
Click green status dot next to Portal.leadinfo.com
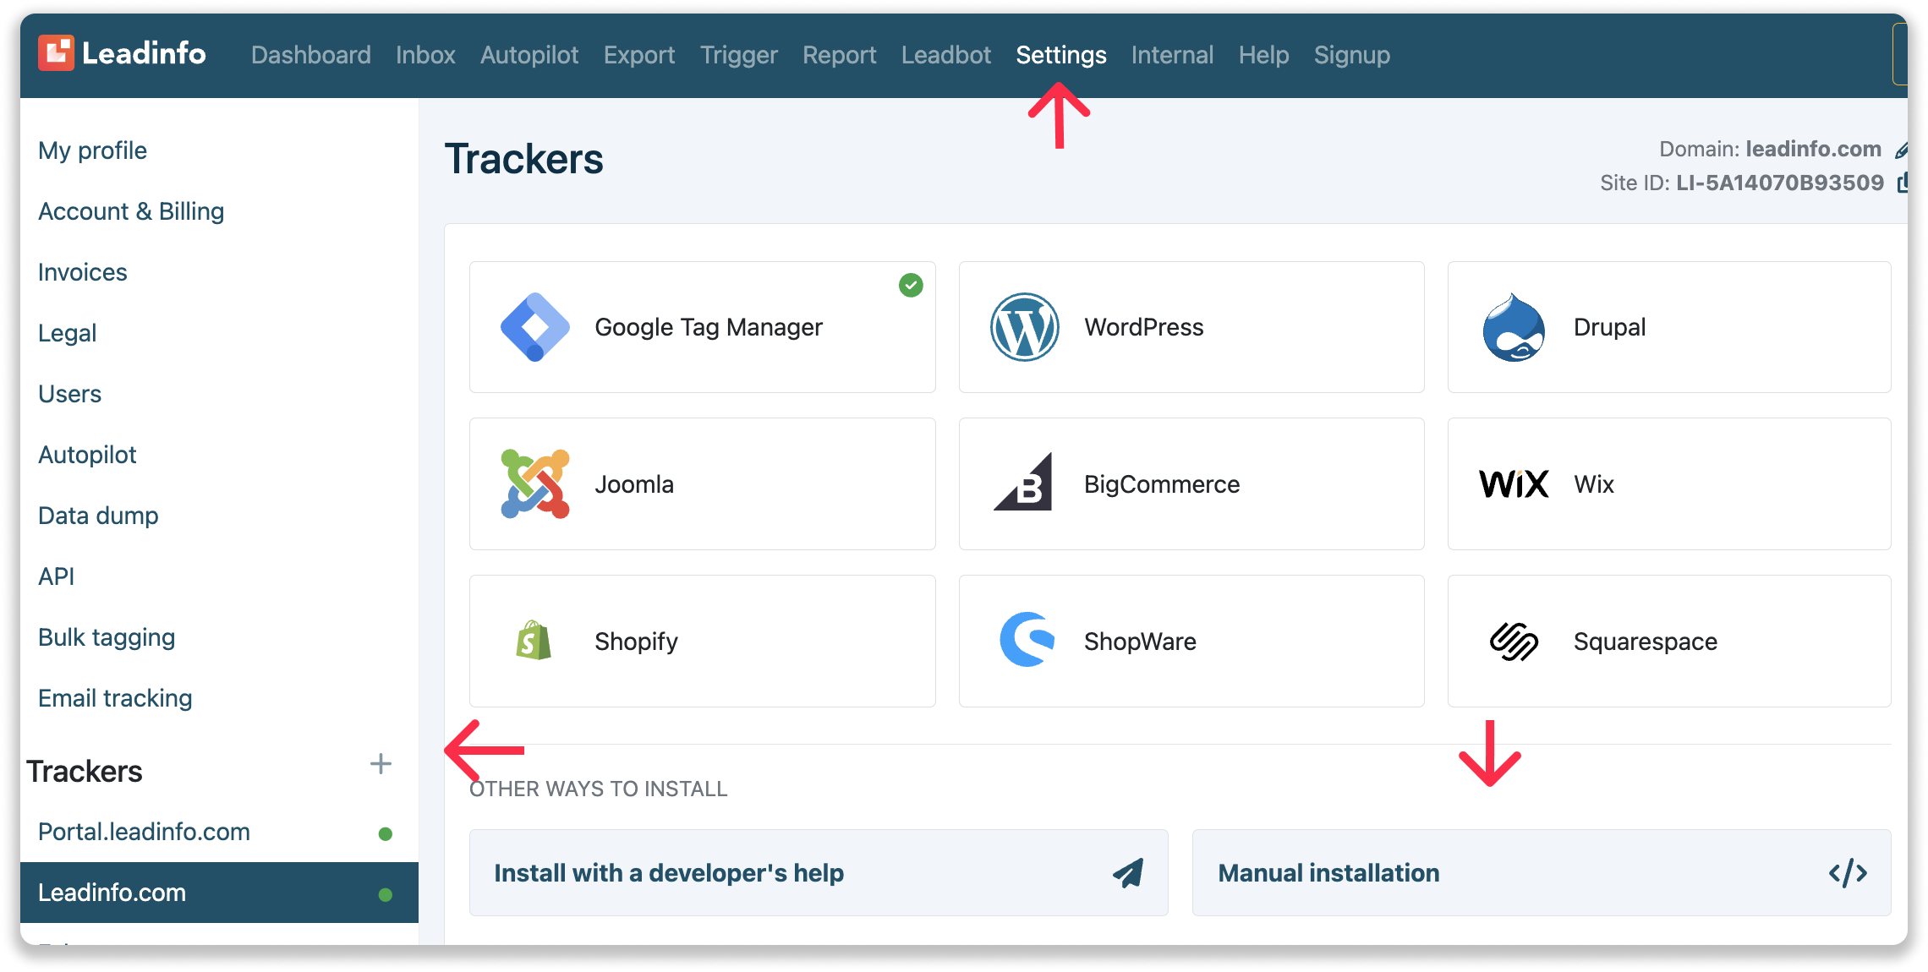coord(386,834)
